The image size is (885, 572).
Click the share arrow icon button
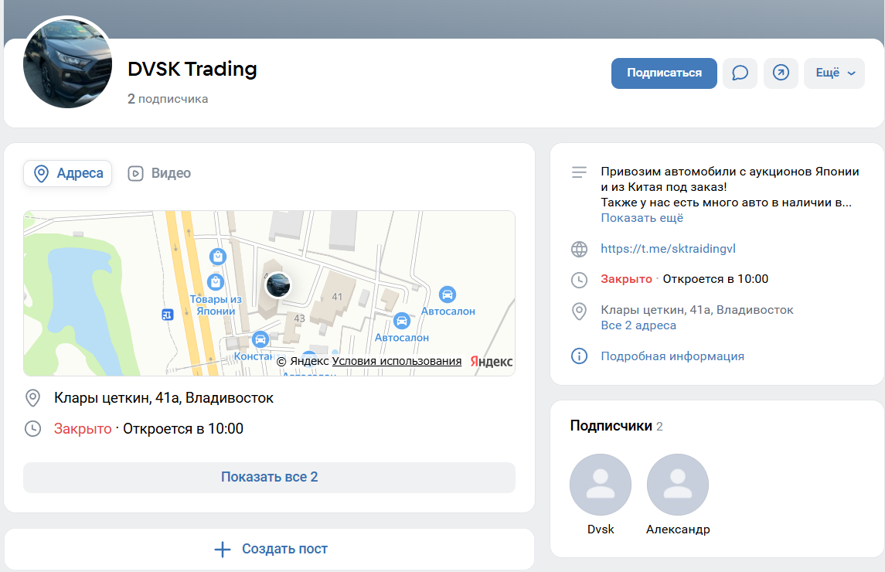781,73
